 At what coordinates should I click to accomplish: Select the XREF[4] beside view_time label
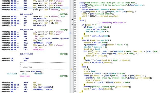pos(64,76)
